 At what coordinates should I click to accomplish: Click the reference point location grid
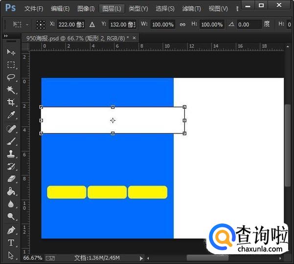[x=41, y=24]
